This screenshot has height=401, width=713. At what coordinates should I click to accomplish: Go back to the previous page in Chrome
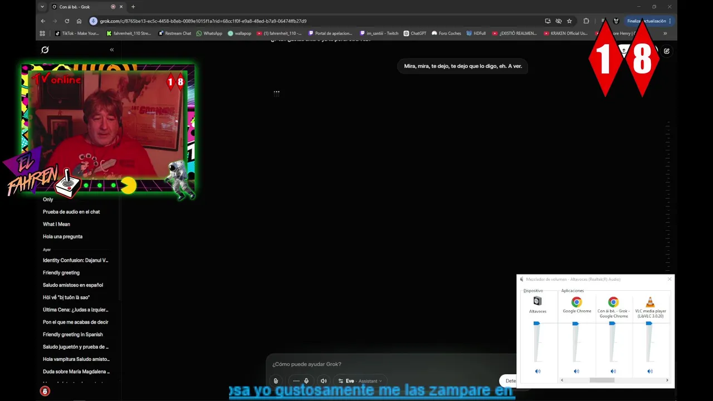point(43,21)
